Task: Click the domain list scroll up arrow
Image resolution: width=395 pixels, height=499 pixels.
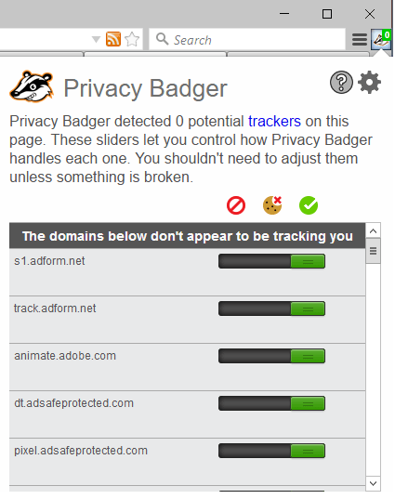Action: 374,231
